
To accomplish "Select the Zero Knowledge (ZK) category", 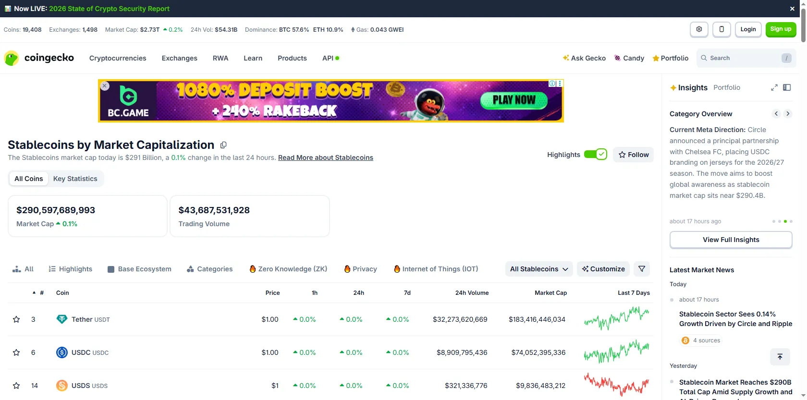I will [288, 269].
